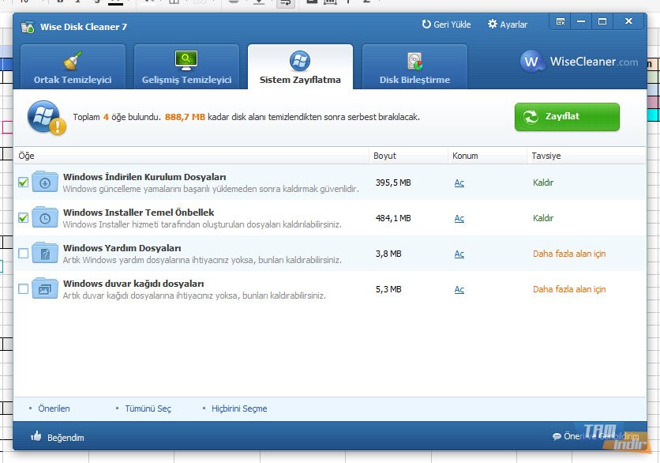Switch to the Ortak Temizleyici tab
The height and width of the screenshot is (463, 660).
pos(73,67)
